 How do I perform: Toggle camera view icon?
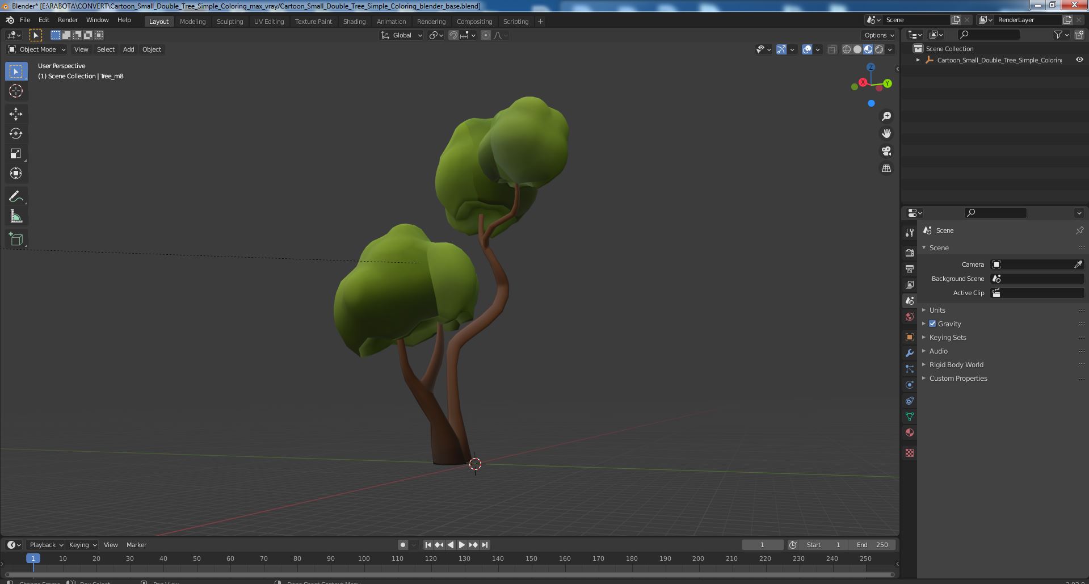click(886, 151)
